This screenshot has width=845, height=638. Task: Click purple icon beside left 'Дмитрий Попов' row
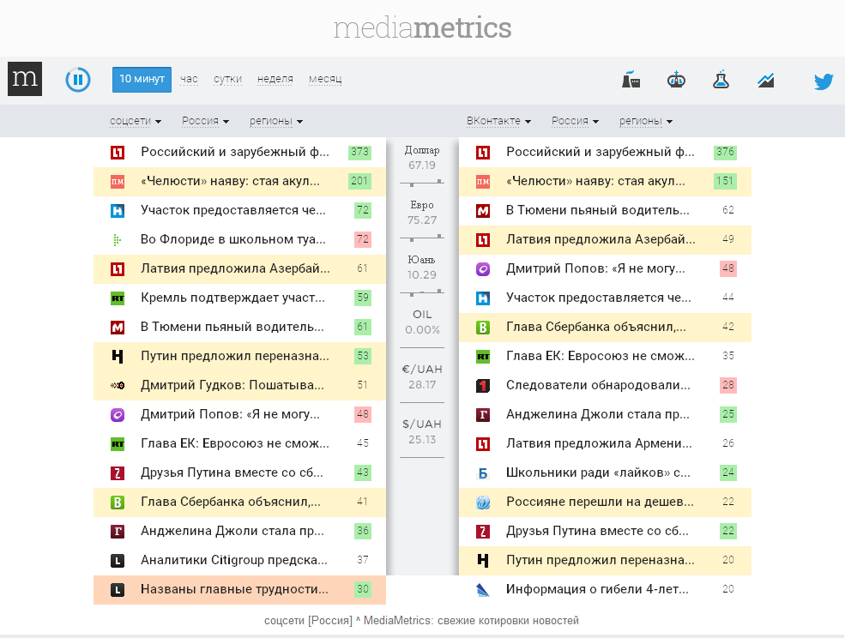coord(118,414)
